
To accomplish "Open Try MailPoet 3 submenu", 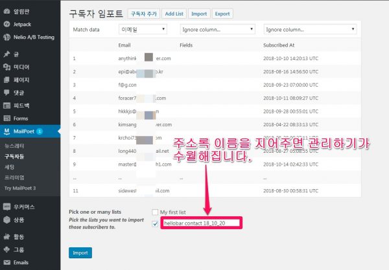I will point(20,188).
